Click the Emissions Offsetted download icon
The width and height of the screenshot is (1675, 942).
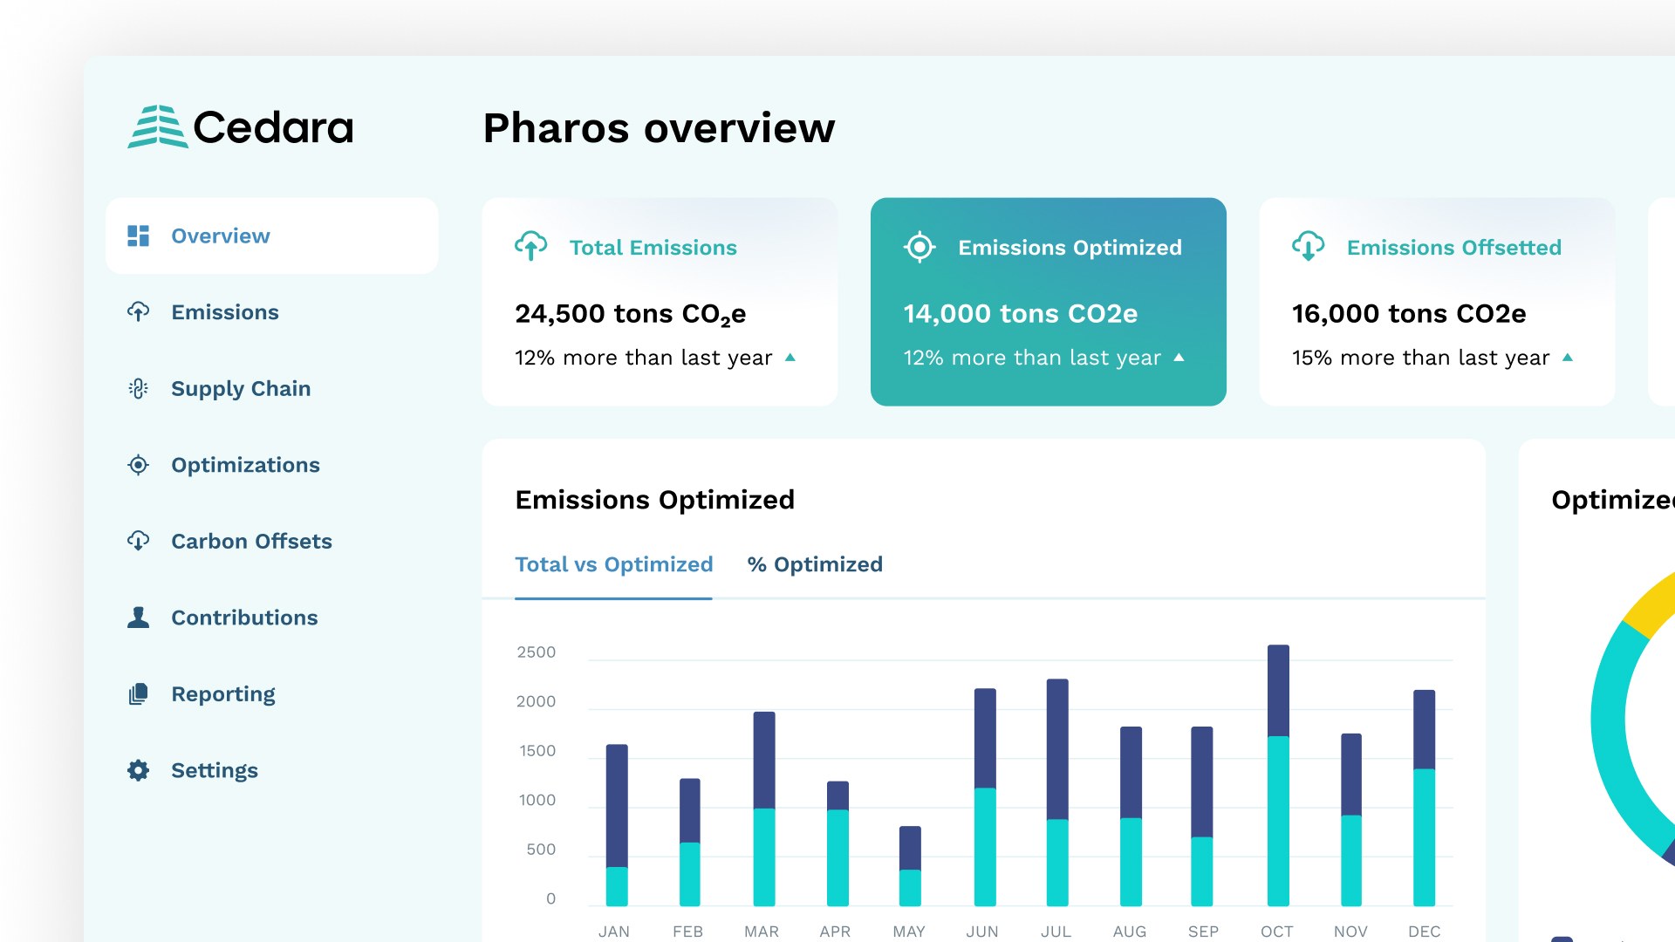point(1309,247)
